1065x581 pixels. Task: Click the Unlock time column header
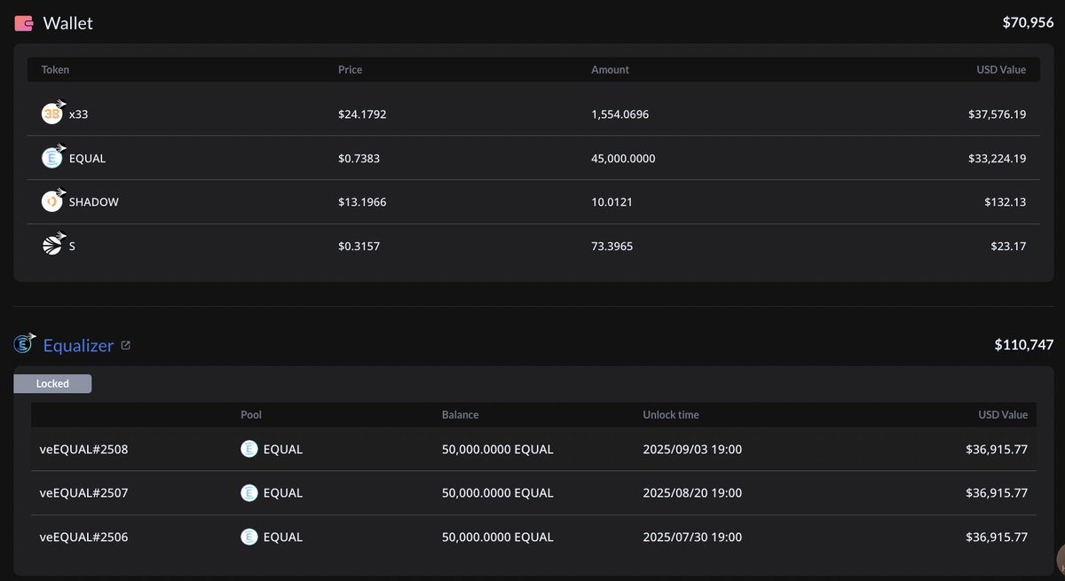pyautogui.click(x=670, y=414)
